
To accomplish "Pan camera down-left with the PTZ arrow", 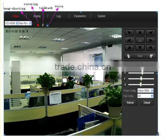I will pos(129,48).
